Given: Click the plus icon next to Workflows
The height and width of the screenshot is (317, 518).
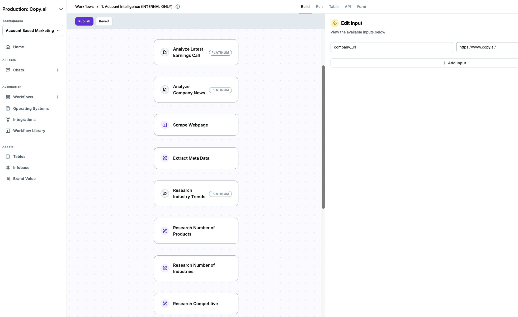Looking at the screenshot, I should (57, 97).
